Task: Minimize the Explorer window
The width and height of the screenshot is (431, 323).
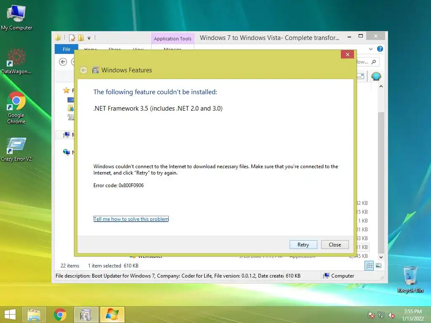Action: coord(349,37)
